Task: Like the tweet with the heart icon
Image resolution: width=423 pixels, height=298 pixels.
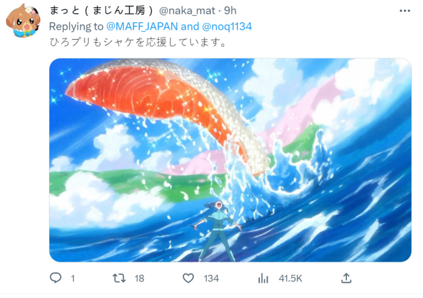Action: point(188,278)
